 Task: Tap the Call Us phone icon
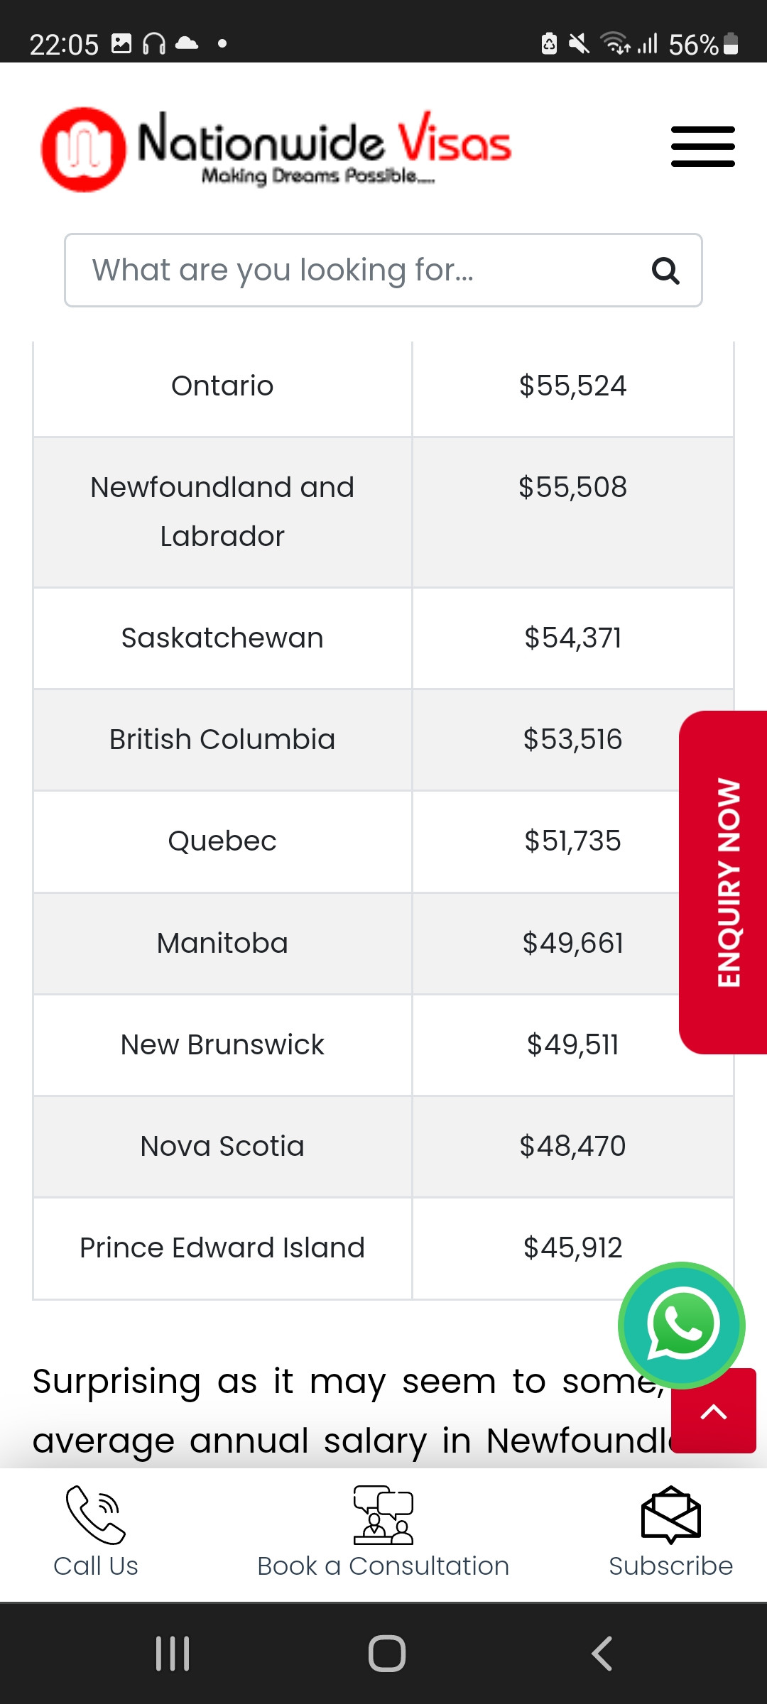pos(96,1515)
